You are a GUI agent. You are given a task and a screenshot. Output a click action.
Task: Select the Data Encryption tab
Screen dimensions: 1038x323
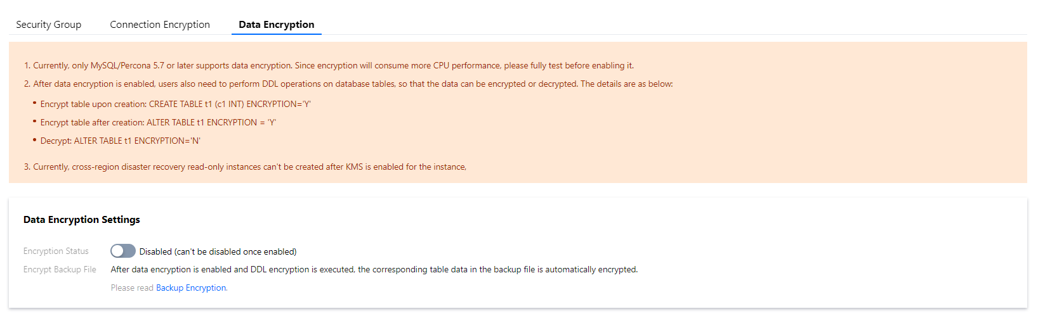[x=277, y=25]
